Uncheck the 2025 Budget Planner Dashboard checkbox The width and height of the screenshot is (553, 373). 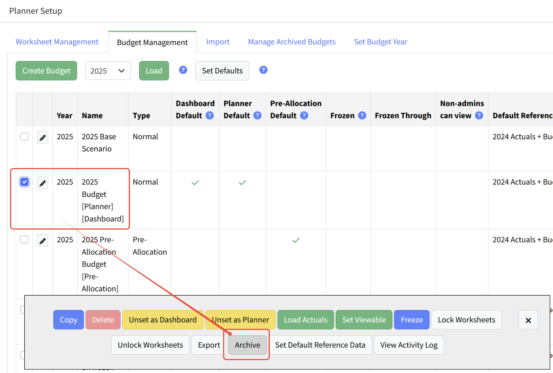[25, 182]
